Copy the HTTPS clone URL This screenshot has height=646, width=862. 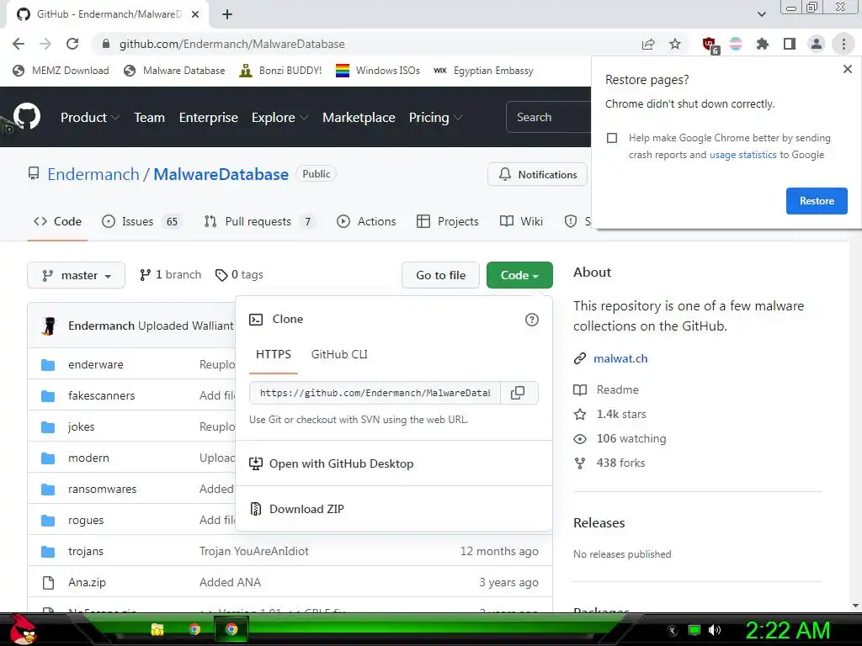518,393
